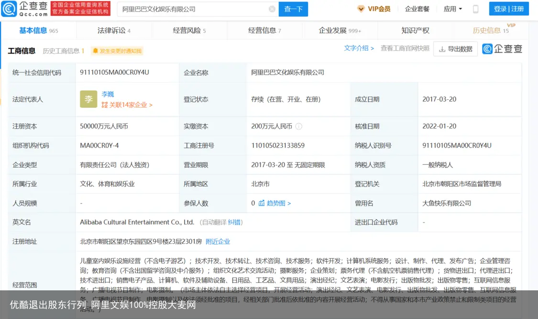Click the mobile phone icon in header
This screenshot has width=538, height=319.
(x=475, y=9)
